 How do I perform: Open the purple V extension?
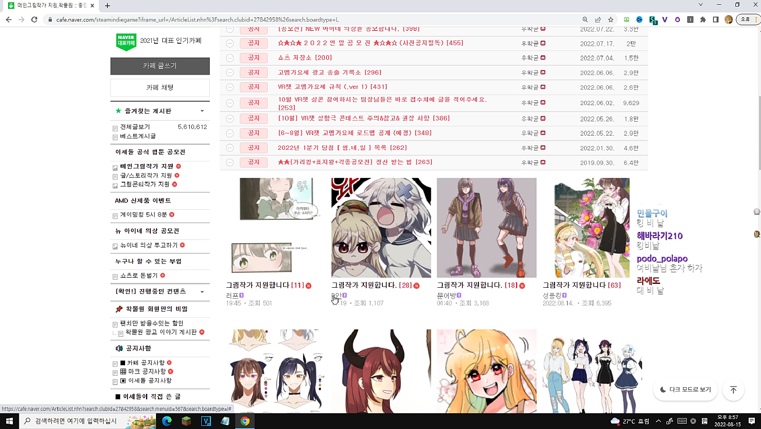coord(665,19)
